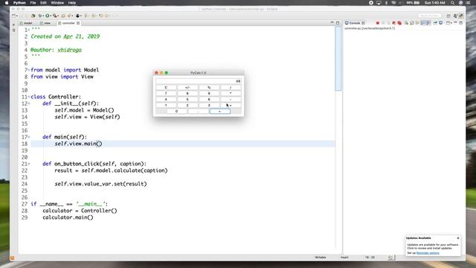Click the +/- button in PyCalc

pyautogui.click(x=187, y=88)
